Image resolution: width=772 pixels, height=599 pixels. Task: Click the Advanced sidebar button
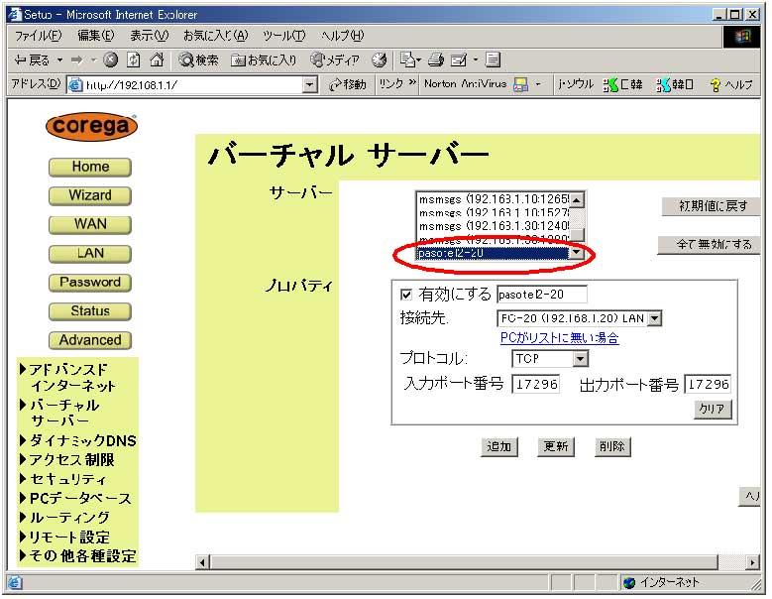click(90, 340)
